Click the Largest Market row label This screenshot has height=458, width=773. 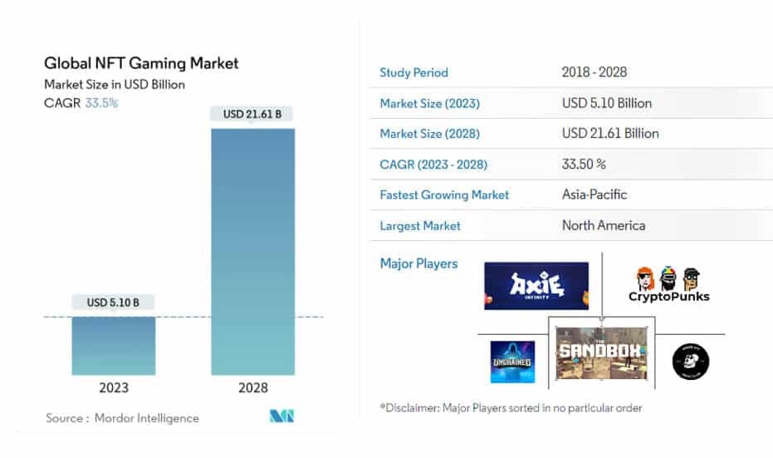point(420,225)
